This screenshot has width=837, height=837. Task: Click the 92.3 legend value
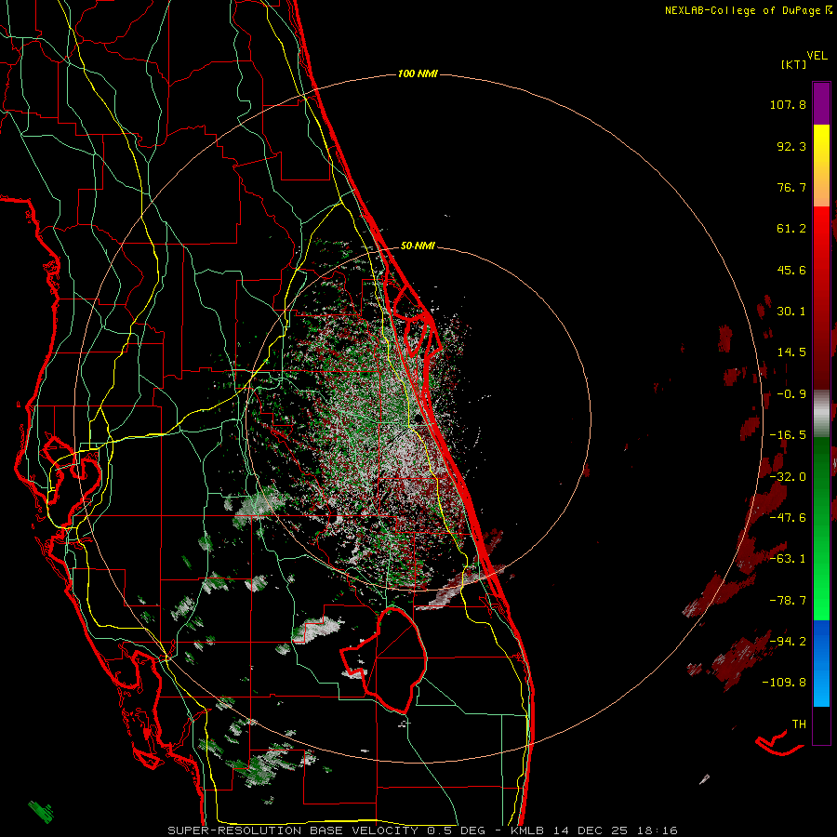tap(791, 146)
